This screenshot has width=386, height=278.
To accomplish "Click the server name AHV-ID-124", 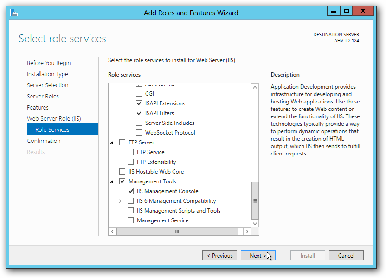I will [x=347, y=41].
